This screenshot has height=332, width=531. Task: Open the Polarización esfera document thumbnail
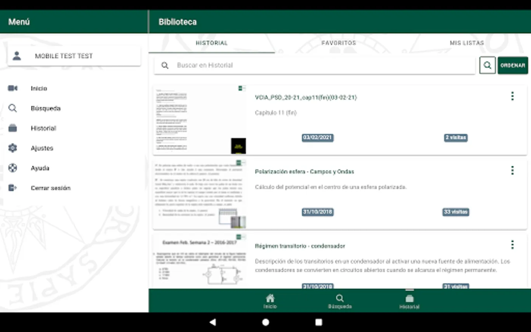pyautogui.click(x=200, y=194)
